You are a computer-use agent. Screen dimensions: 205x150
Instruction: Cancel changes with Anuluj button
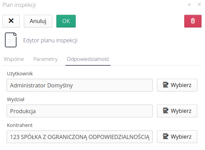[38, 21]
